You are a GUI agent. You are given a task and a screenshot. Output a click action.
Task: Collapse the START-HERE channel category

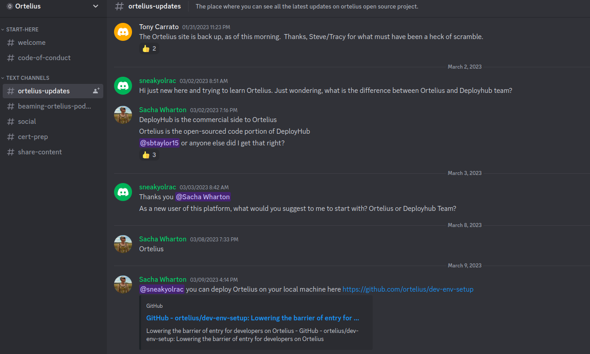[x=22, y=30]
